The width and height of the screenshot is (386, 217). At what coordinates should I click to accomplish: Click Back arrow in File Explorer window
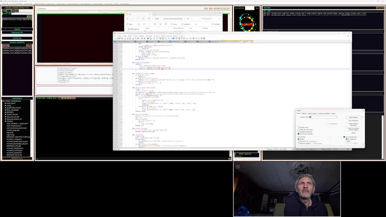pyautogui.click(x=127, y=19)
